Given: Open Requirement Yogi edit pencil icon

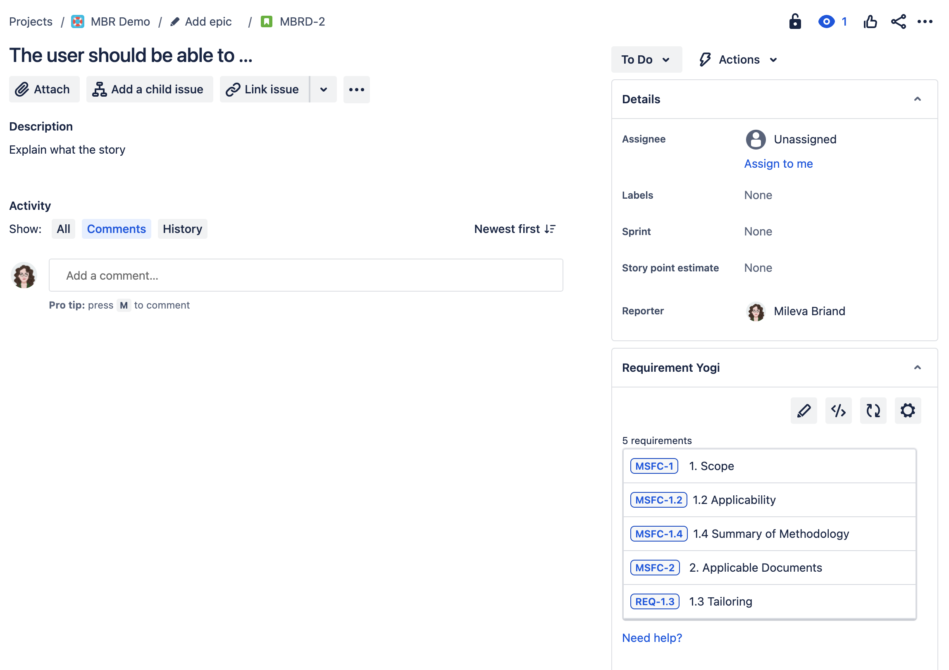Looking at the screenshot, I should [x=804, y=410].
